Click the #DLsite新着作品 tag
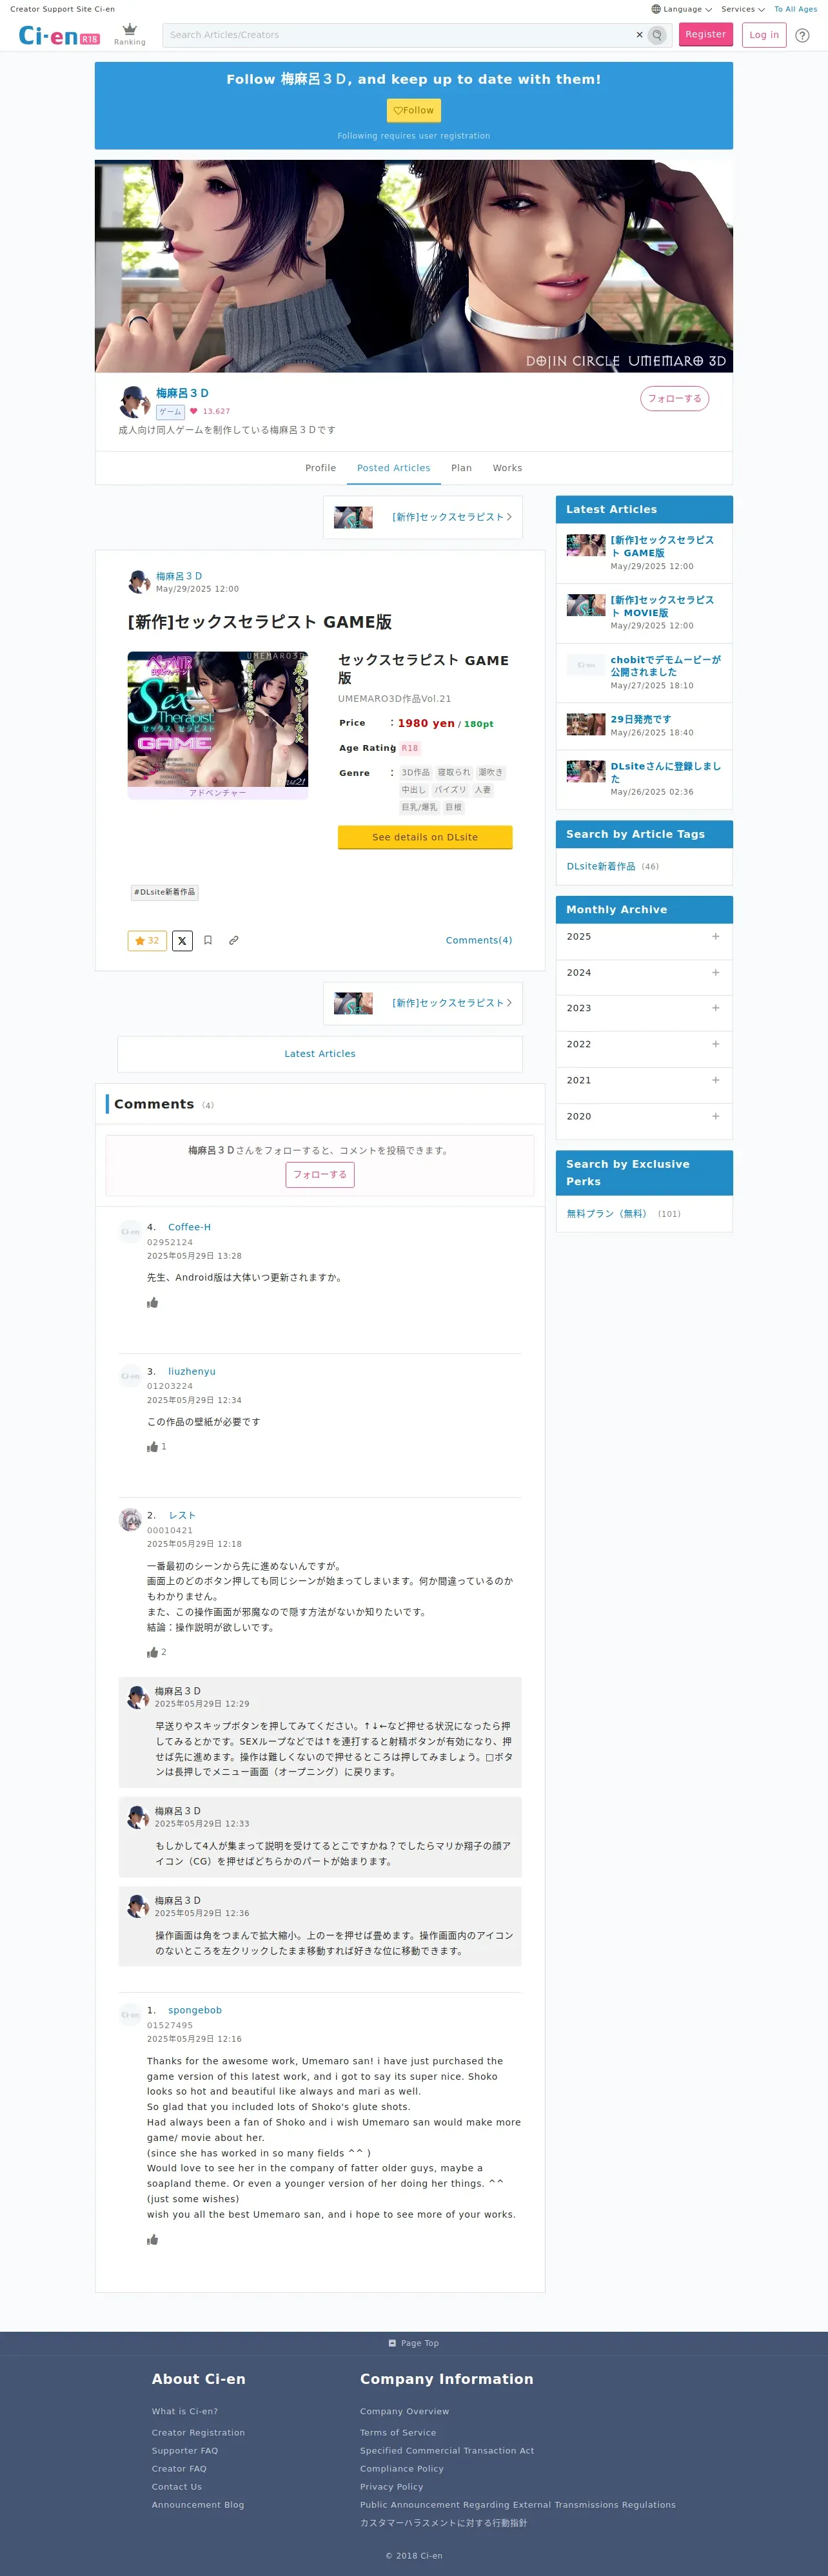 [165, 892]
